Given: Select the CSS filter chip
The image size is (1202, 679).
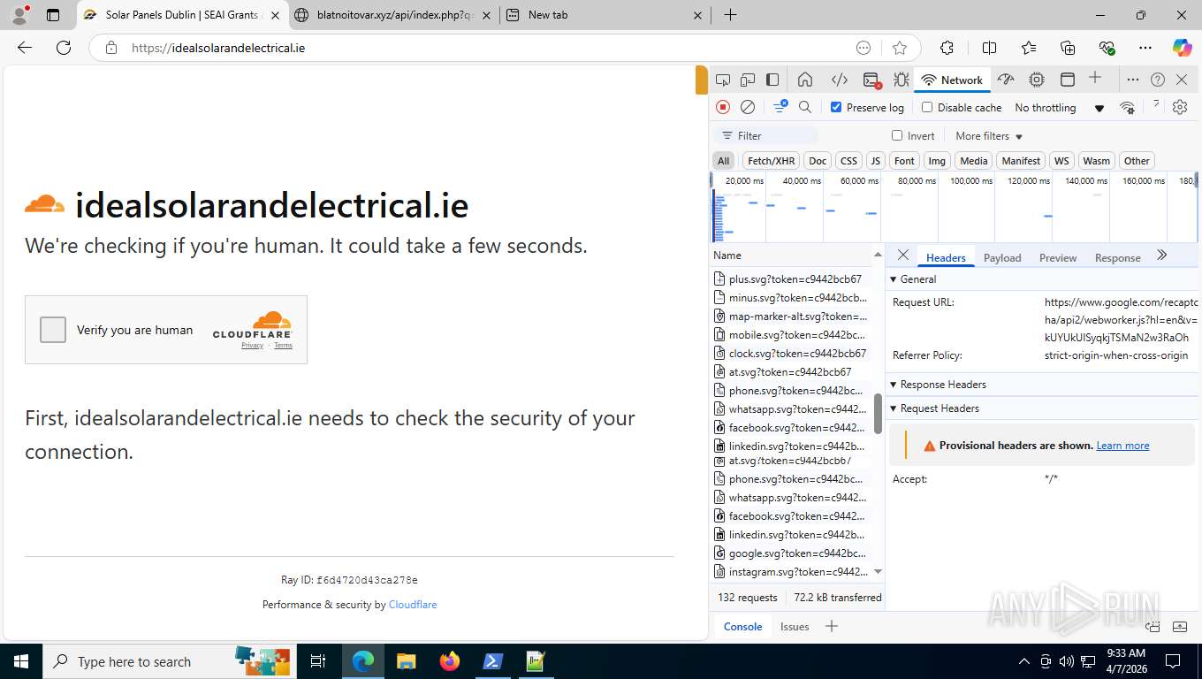Looking at the screenshot, I should click(848, 161).
